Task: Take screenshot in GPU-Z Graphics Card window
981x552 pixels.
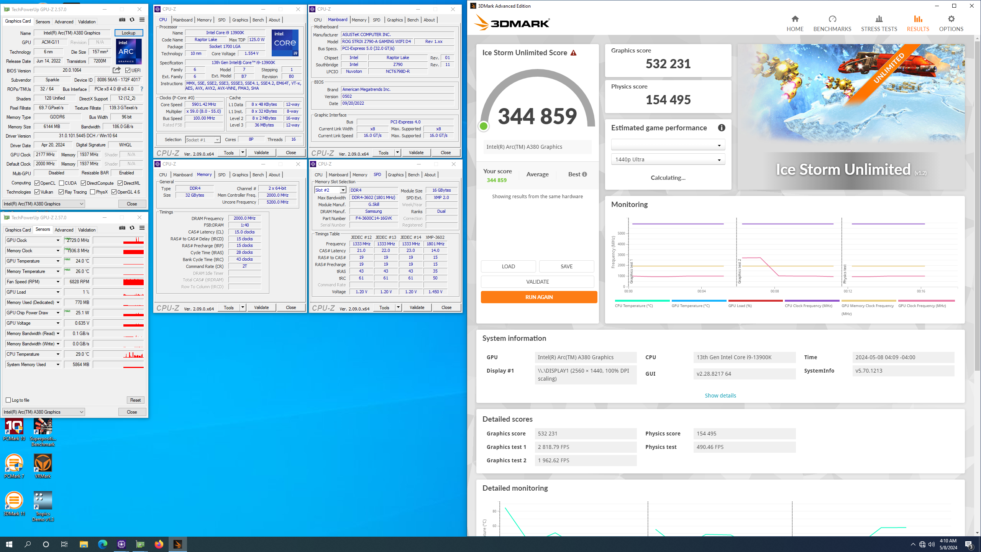Action: pyautogui.click(x=122, y=20)
